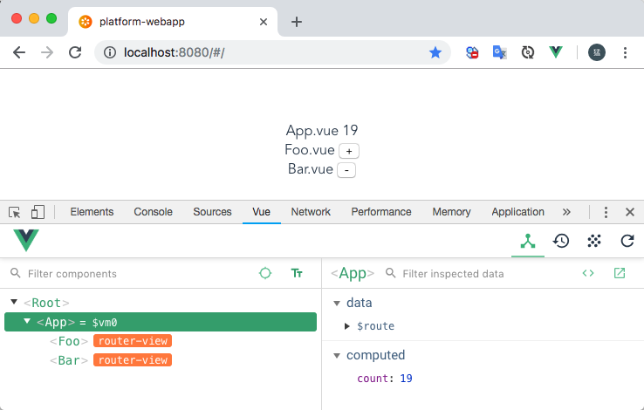
Task: Focus the Filter components search field
Action: pyautogui.click(x=131, y=274)
